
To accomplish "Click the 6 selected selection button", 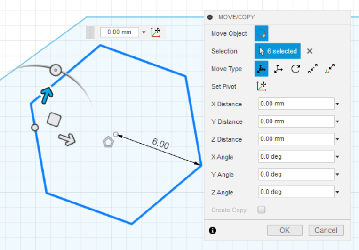I will pyautogui.click(x=278, y=51).
